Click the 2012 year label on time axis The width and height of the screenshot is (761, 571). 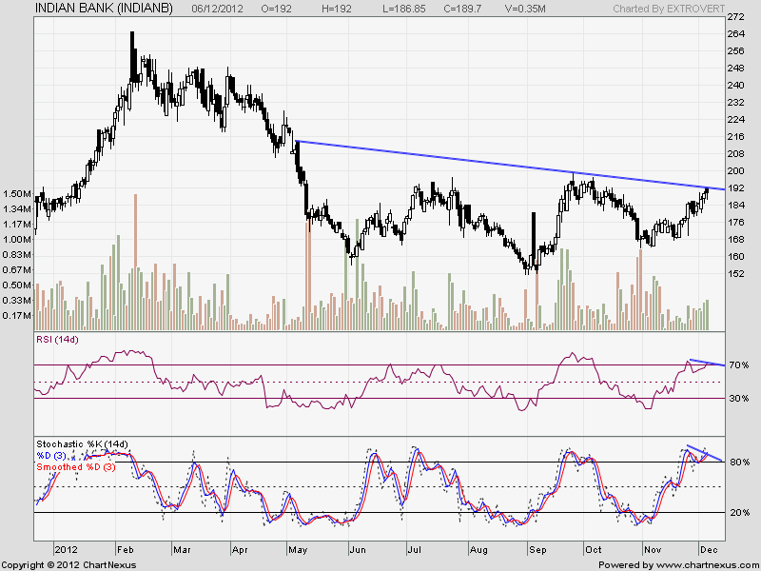click(66, 550)
